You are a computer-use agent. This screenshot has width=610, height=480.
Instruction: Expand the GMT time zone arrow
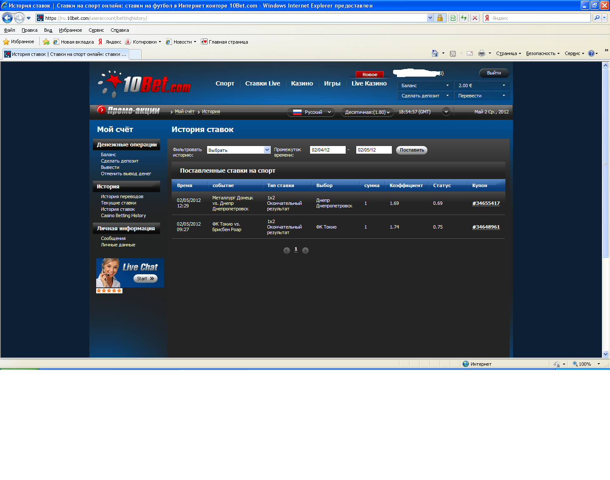446,112
